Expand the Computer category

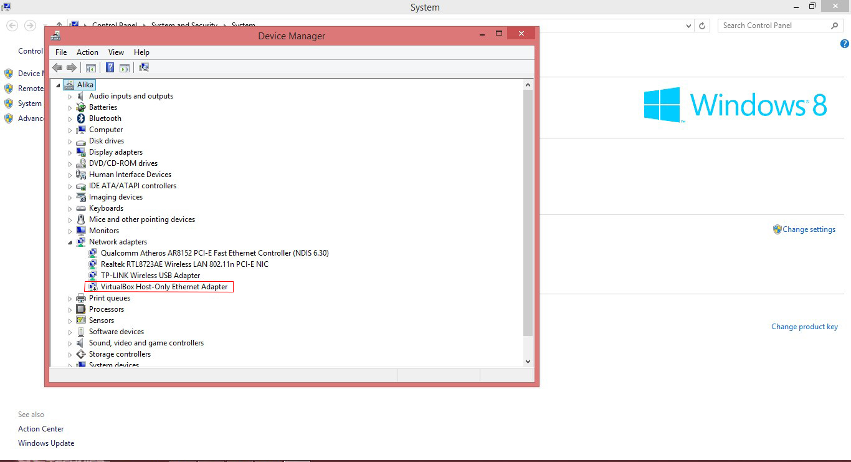70,130
